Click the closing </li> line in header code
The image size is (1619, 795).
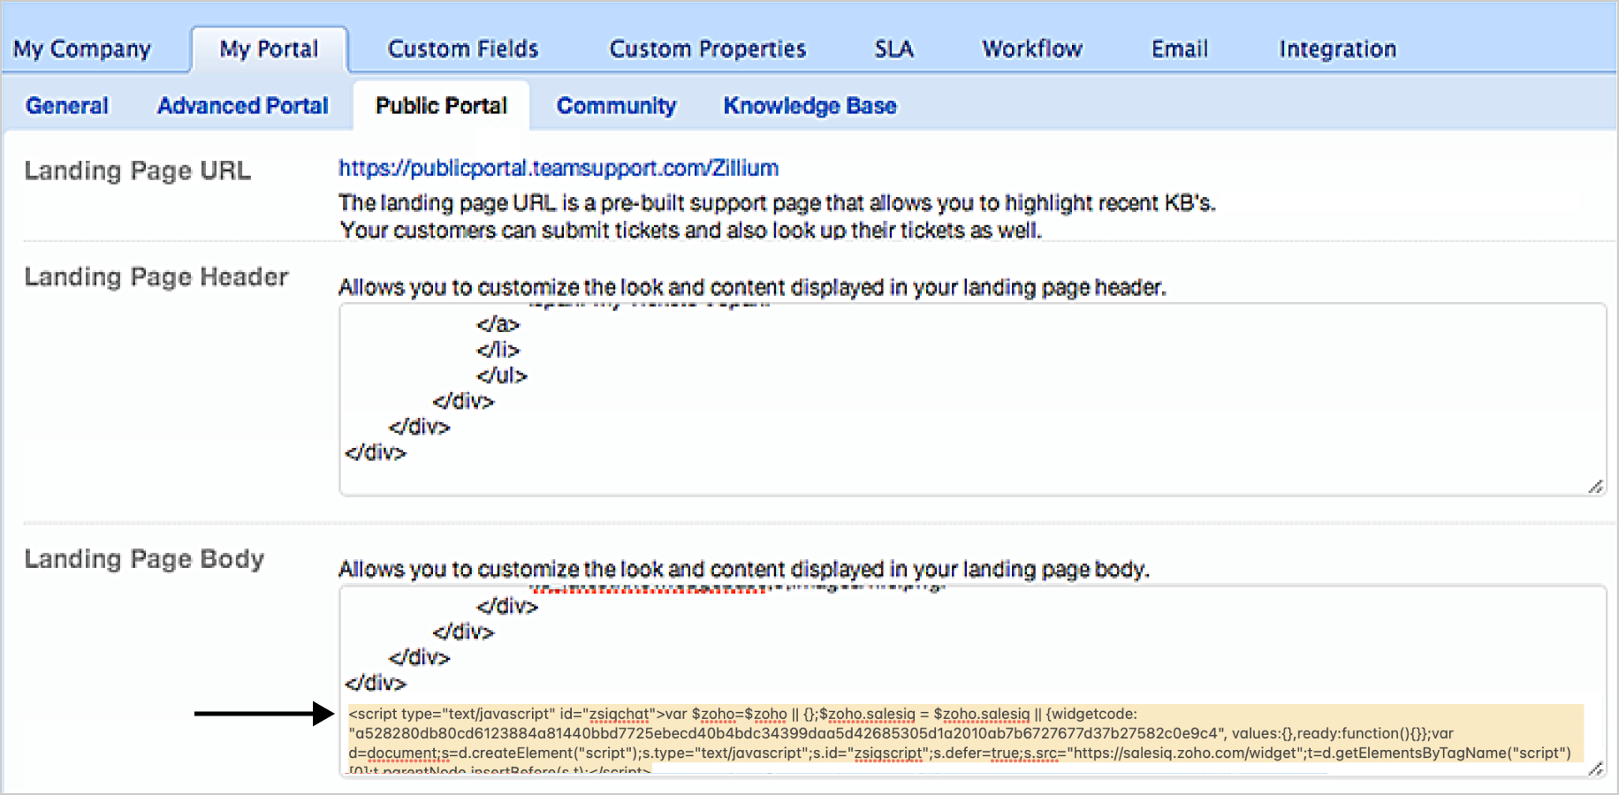(498, 350)
